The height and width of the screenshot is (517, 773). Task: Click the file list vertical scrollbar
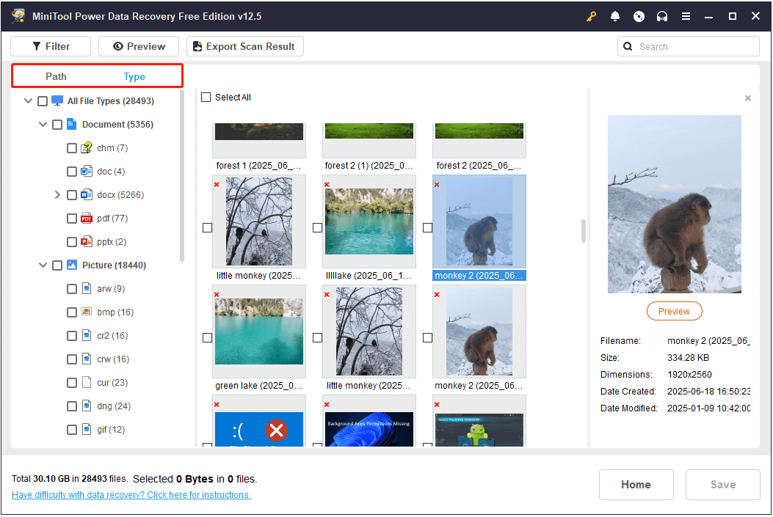pos(584,231)
